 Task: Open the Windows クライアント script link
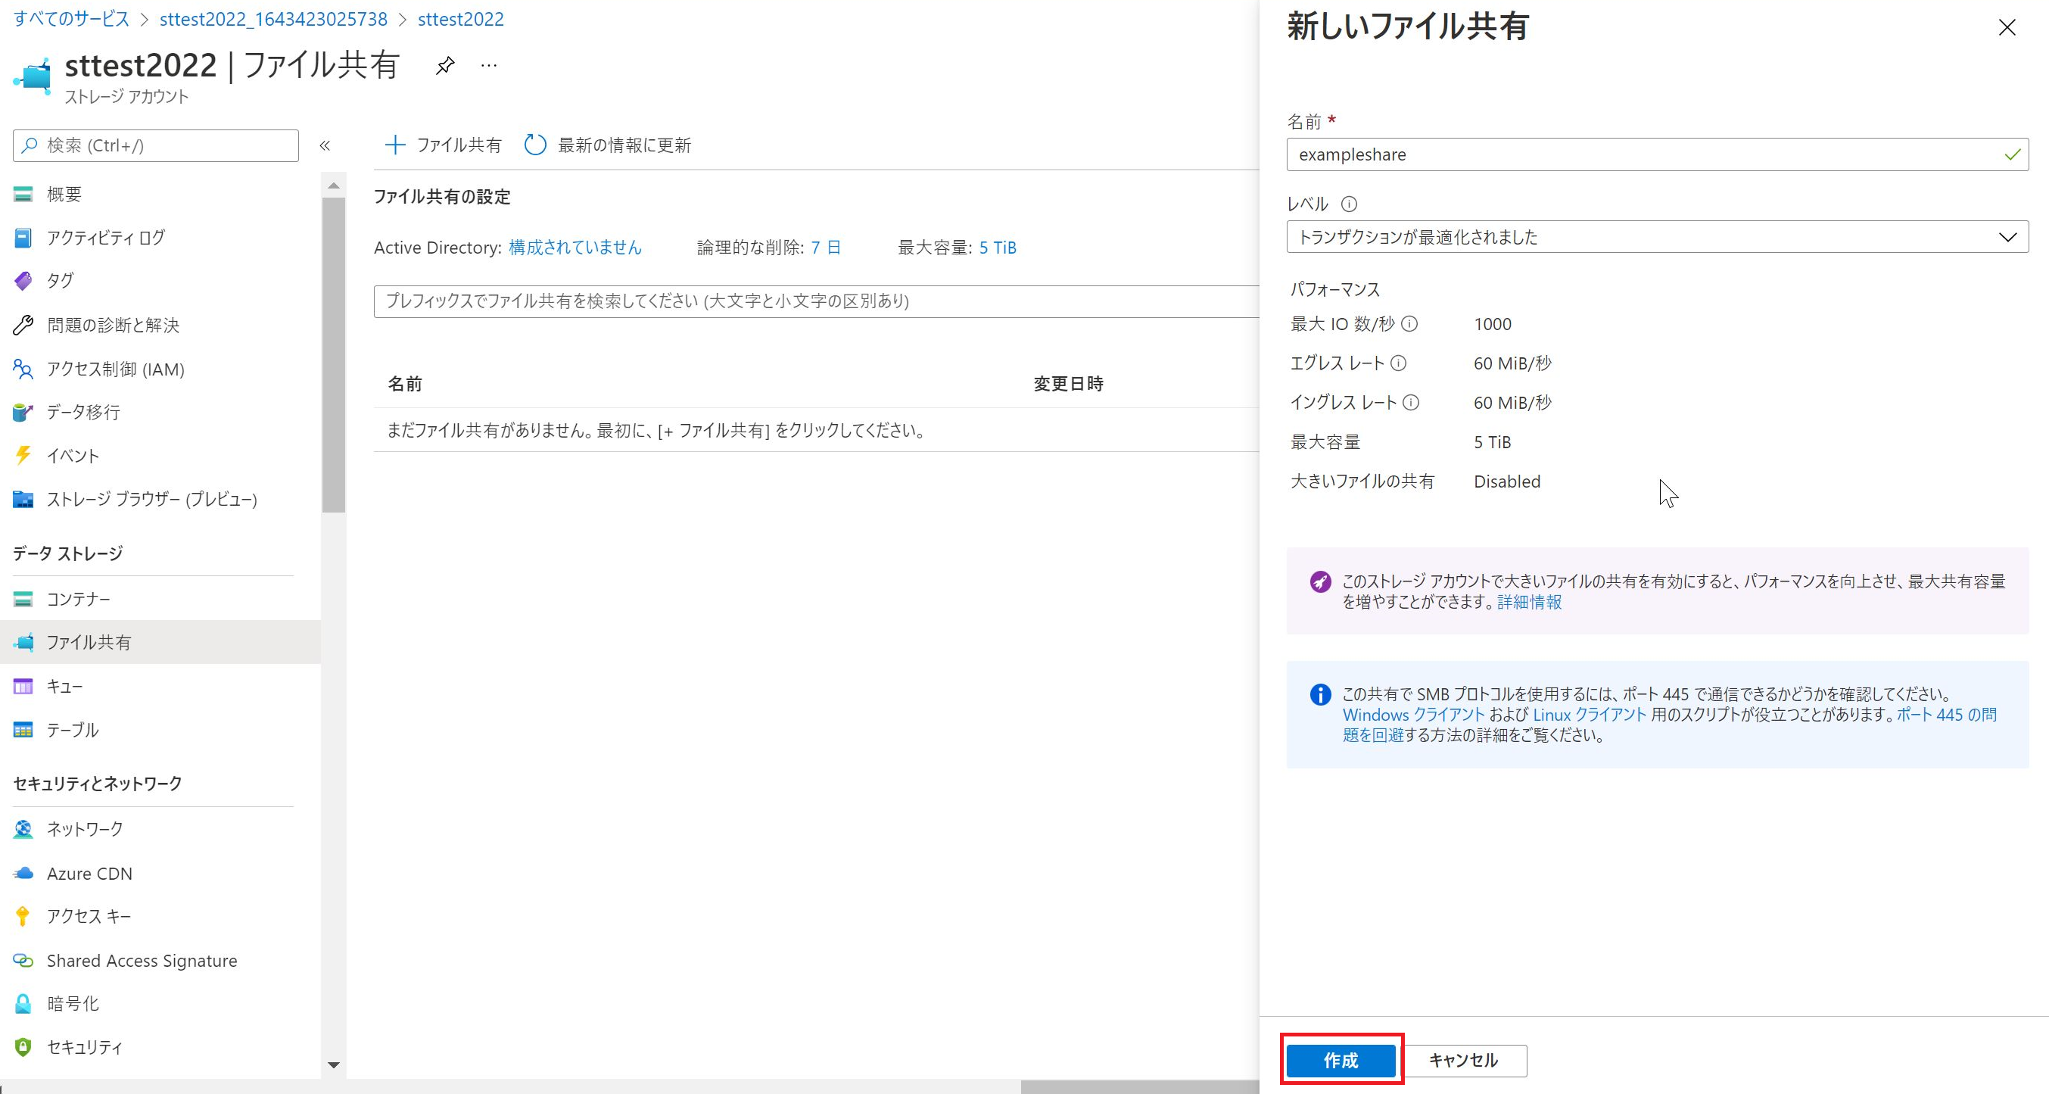click(x=1413, y=715)
